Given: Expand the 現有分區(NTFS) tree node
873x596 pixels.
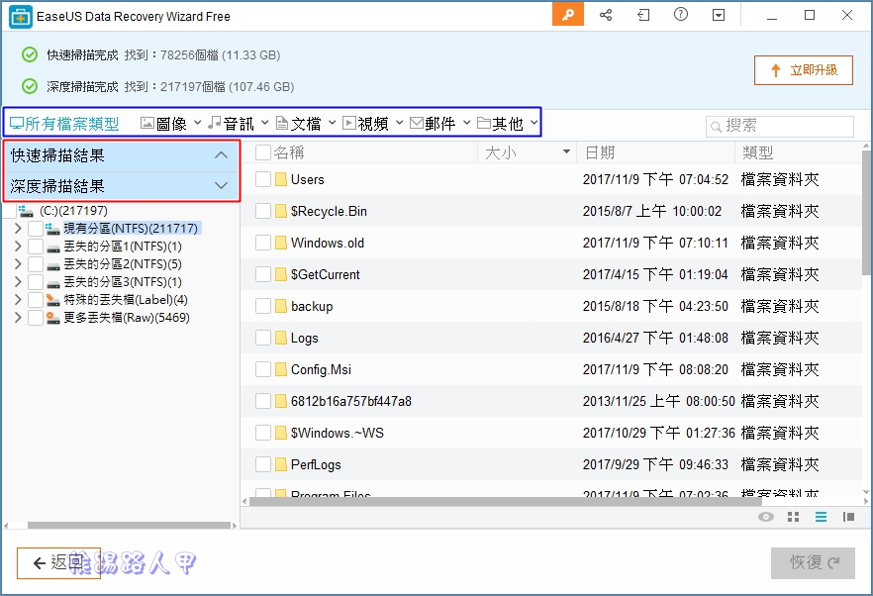Looking at the screenshot, I should point(18,229).
